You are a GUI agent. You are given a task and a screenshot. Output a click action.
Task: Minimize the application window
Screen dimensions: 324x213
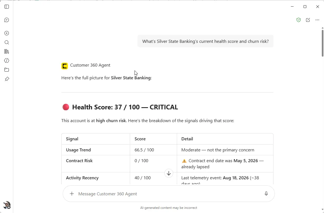click(x=292, y=7)
